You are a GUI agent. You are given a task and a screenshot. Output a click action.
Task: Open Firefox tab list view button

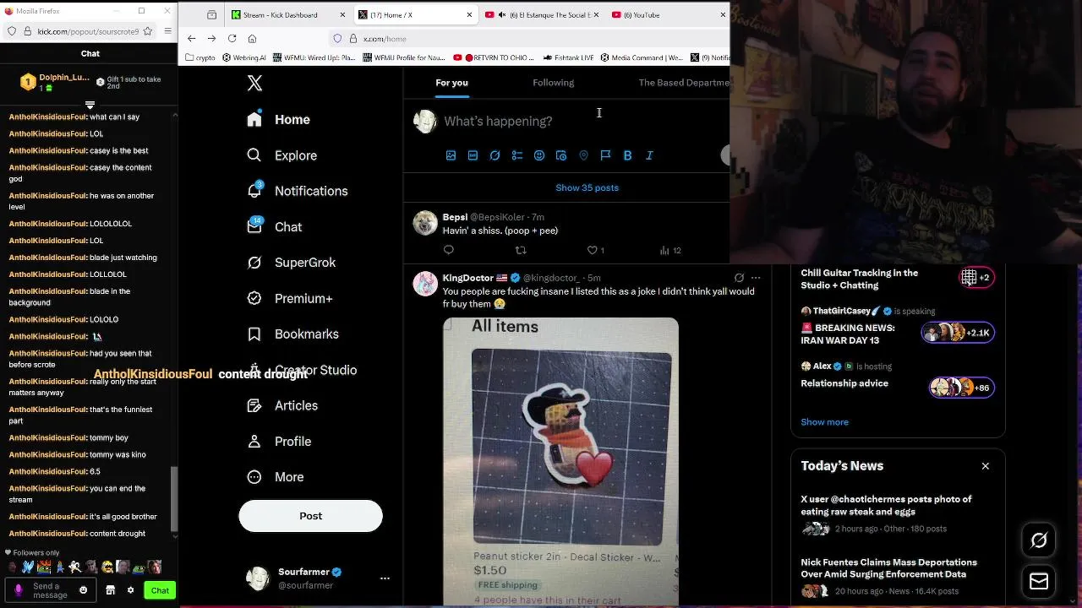211,15
